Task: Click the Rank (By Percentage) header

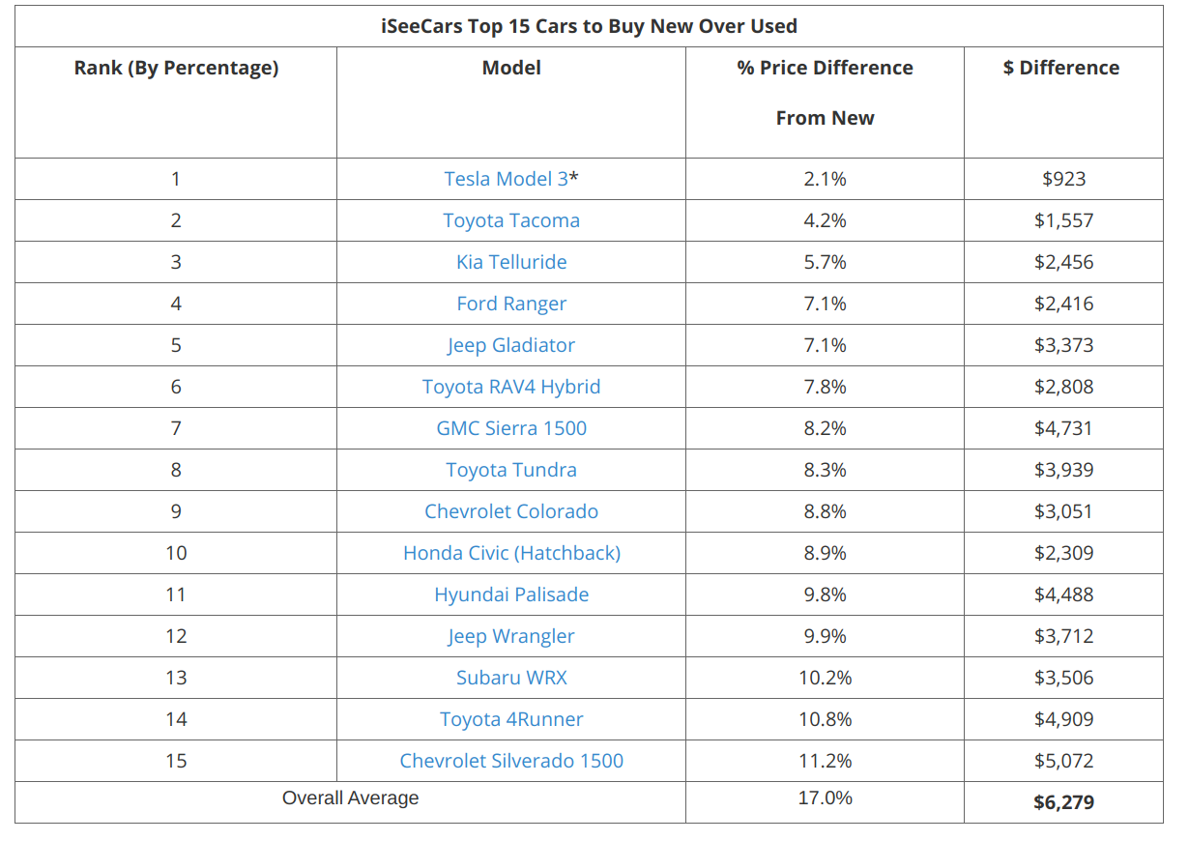Action: [176, 68]
